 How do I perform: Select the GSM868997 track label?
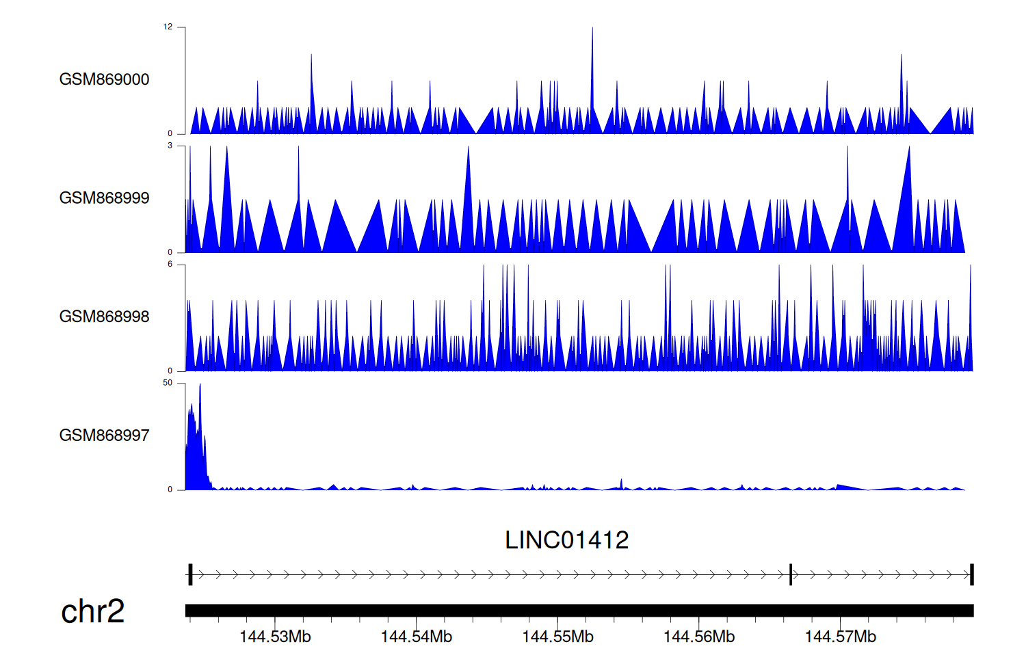(x=104, y=435)
